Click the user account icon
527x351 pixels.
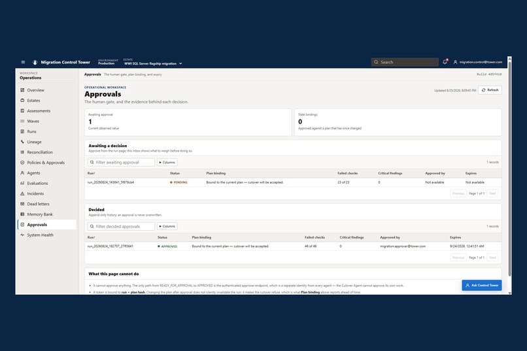point(456,62)
